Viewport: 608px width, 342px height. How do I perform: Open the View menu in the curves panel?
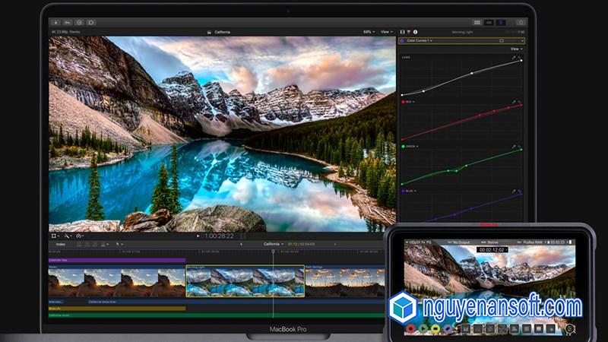516,49
